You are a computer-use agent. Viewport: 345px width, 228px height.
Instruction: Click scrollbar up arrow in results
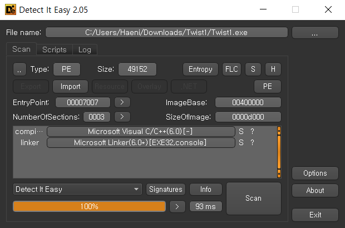tap(279, 131)
